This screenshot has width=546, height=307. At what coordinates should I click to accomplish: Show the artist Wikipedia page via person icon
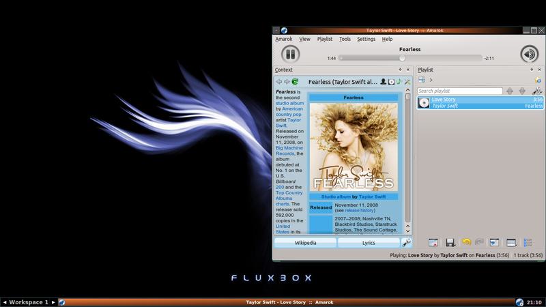pyautogui.click(x=383, y=81)
